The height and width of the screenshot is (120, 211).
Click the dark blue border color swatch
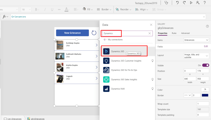pos(205,95)
